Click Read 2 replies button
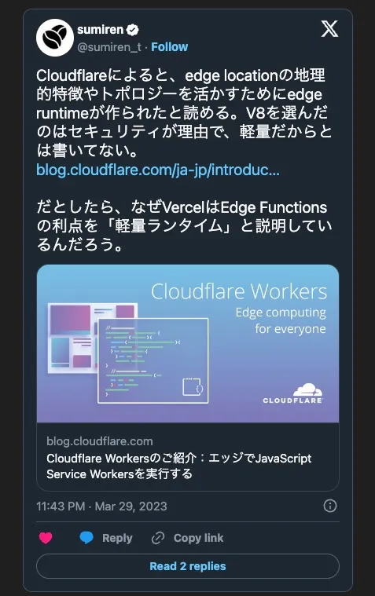The image size is (375, 596). pyautogui.click(x=188, y=566)
